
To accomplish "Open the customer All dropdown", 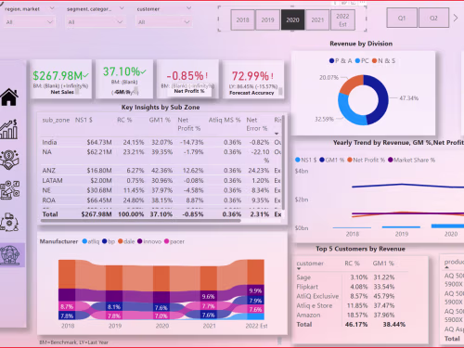I will point(164,22).
